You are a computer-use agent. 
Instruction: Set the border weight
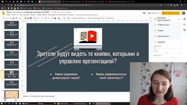46,18
